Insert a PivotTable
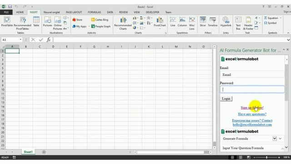Image resolution: width=291 pixels, height=164 pixels. 7,22
